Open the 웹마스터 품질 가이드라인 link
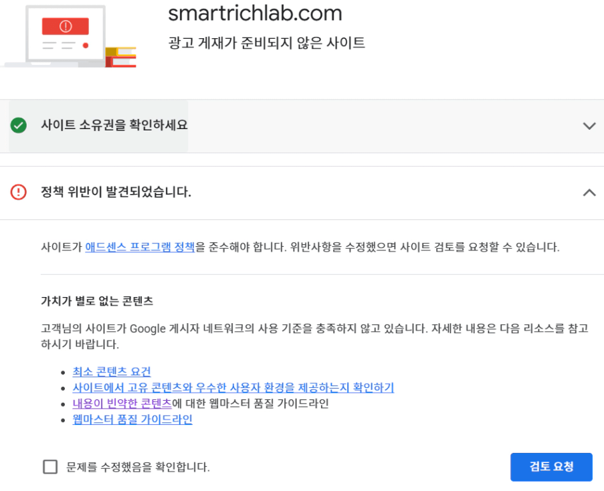 pyautogui.click(x=132, y=419)
